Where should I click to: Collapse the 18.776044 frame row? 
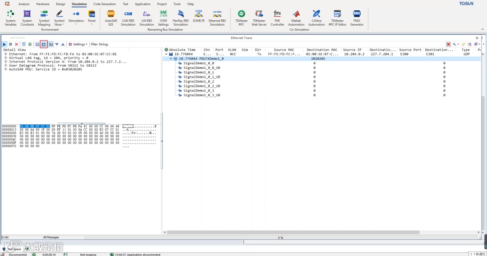[166, 54]
